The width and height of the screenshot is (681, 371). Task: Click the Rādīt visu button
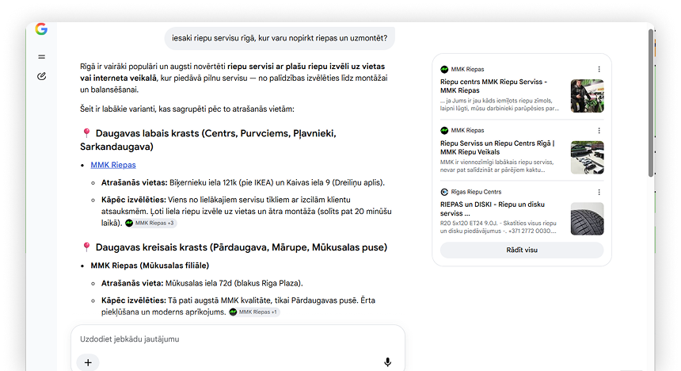point(522,250)
